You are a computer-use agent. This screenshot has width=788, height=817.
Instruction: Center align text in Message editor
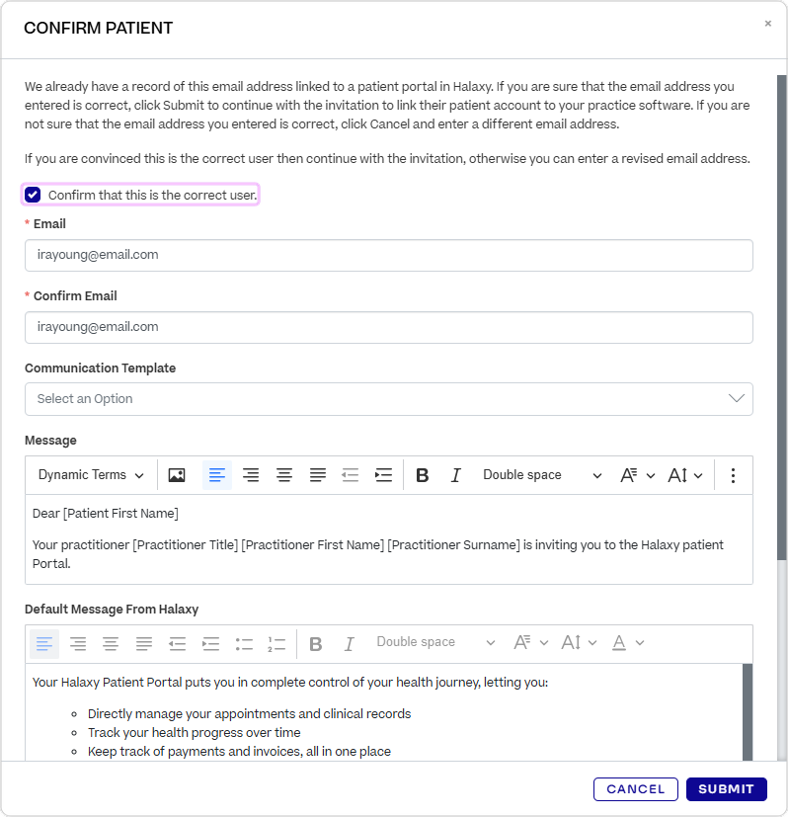point(283,475)
